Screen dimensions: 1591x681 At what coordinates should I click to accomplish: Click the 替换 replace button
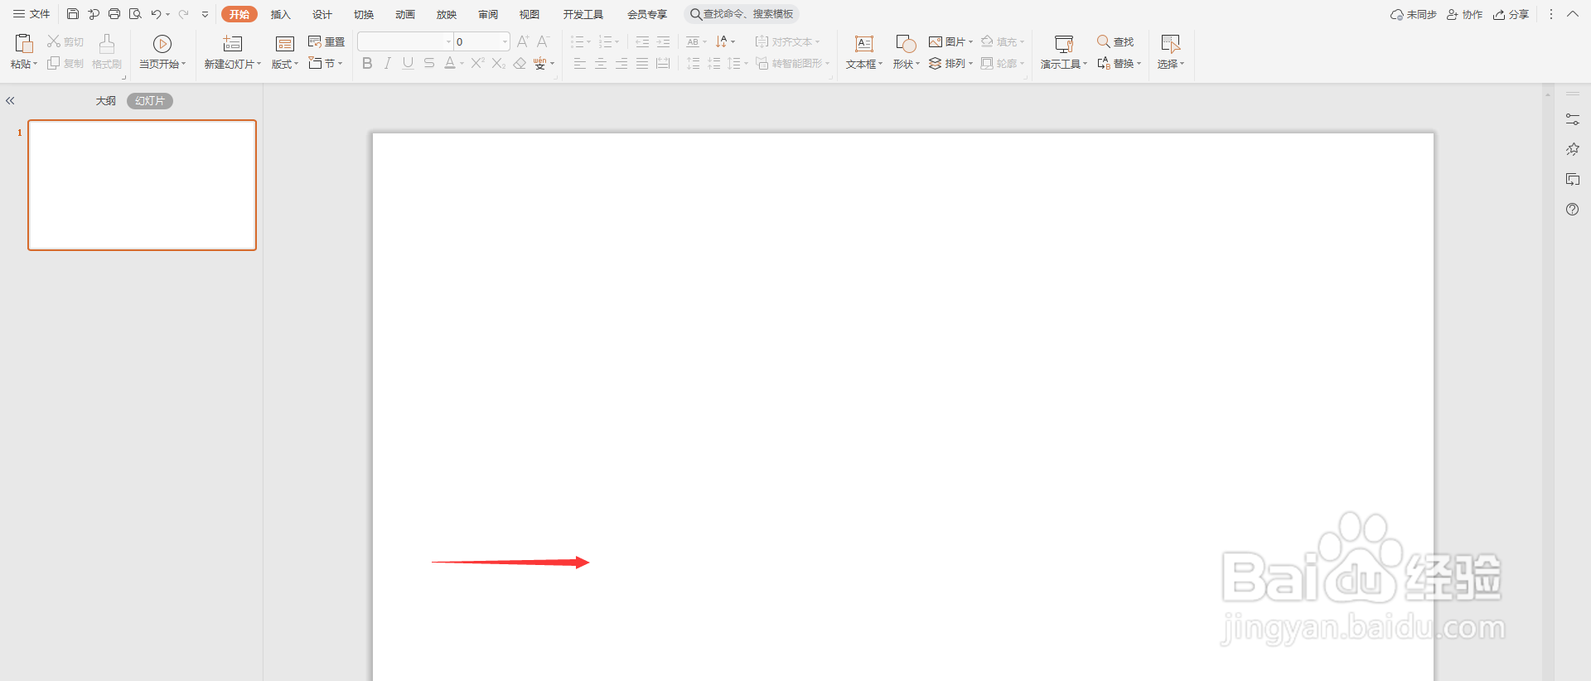tap(1119, 63)
